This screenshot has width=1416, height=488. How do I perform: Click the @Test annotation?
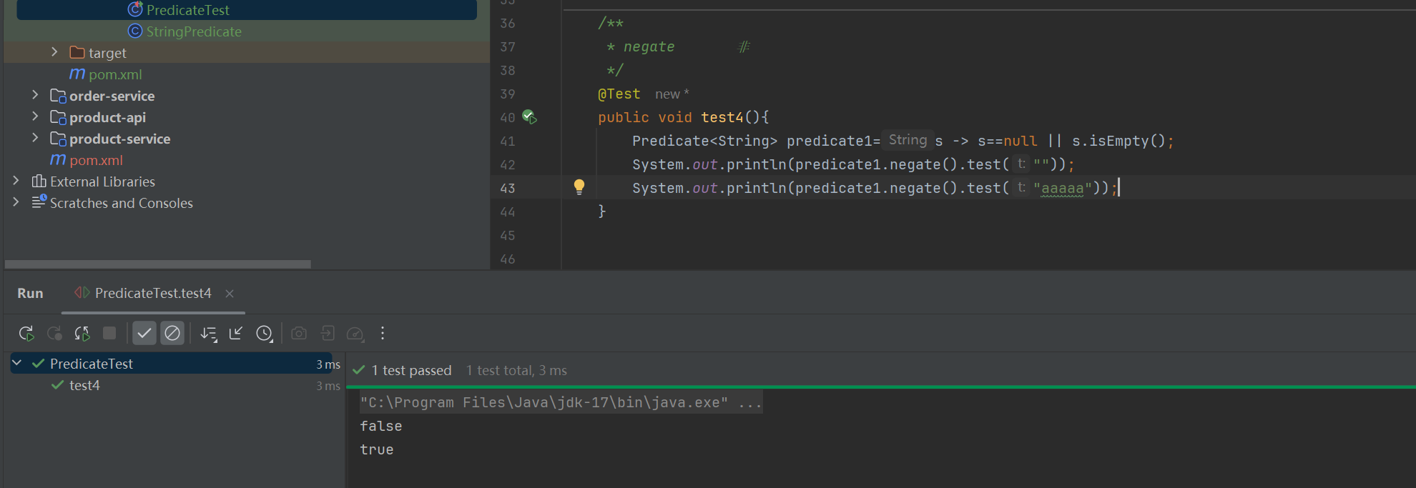pos(619,94)
